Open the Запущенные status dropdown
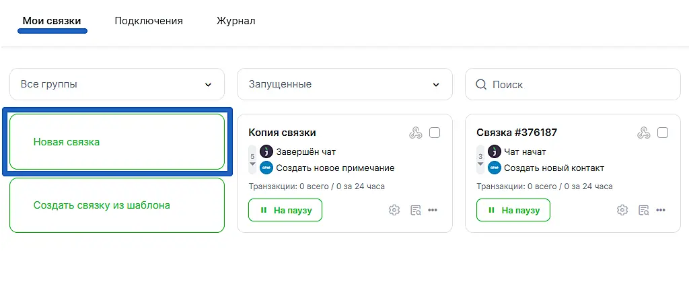The width and height of the screenshot is (689, 282). pyautogui.click(x=344, y=85)
